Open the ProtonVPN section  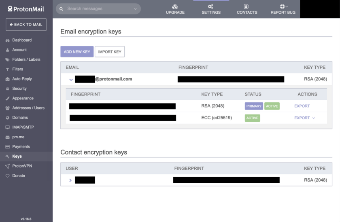[22, 166]
